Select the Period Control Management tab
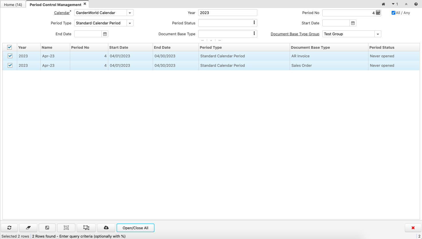 coord(54,4)
